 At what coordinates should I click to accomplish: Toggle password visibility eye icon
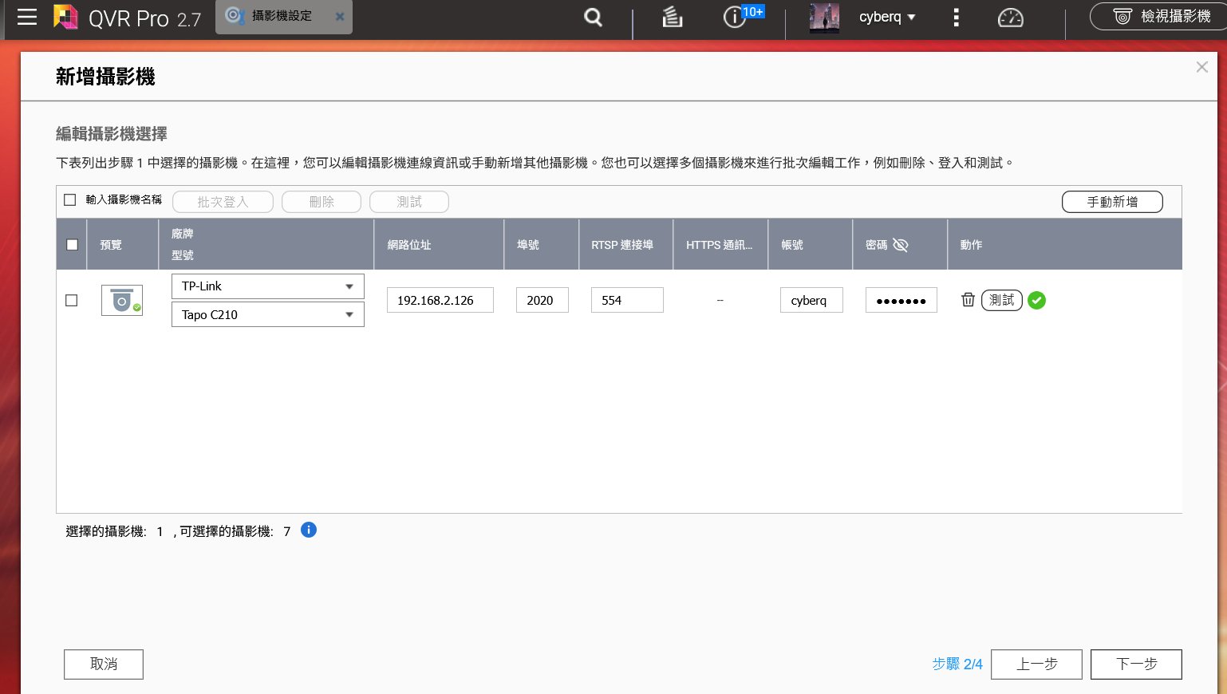point(901,245)
